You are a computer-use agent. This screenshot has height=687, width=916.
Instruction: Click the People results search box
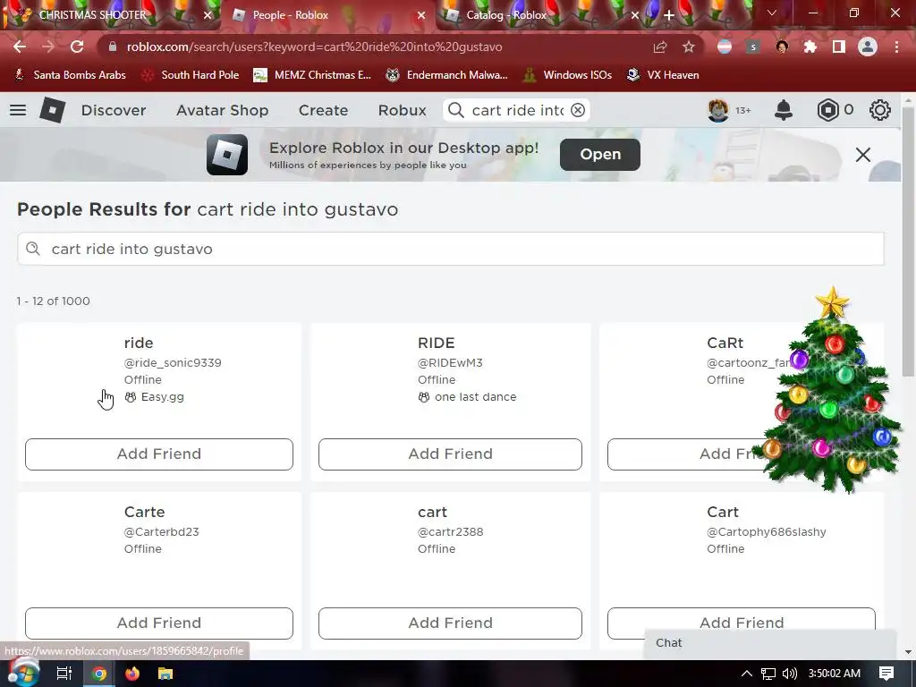pos(451,249)
